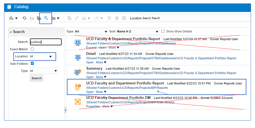This screenshot has width=255, height=128.
Task: Enable the Exact Match checkbox
Action: point(32,49)
